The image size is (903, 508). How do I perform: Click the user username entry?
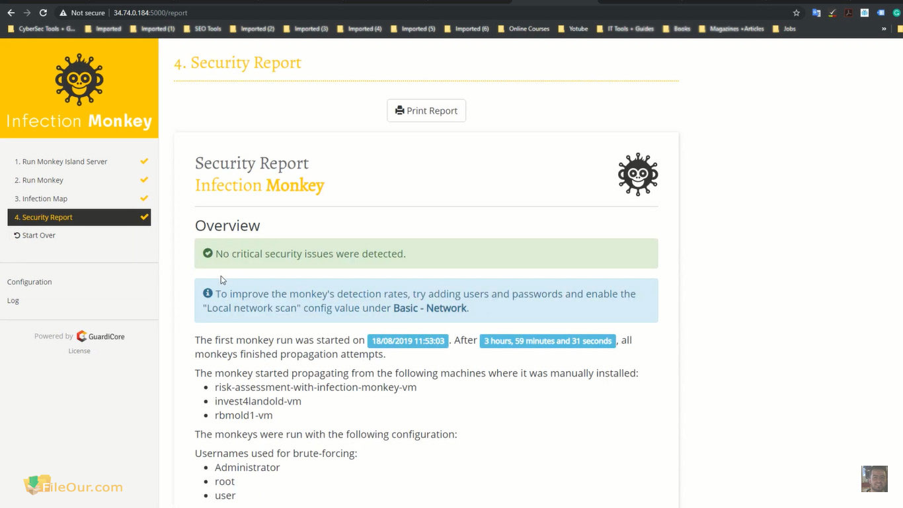click(x=225, y=495)
